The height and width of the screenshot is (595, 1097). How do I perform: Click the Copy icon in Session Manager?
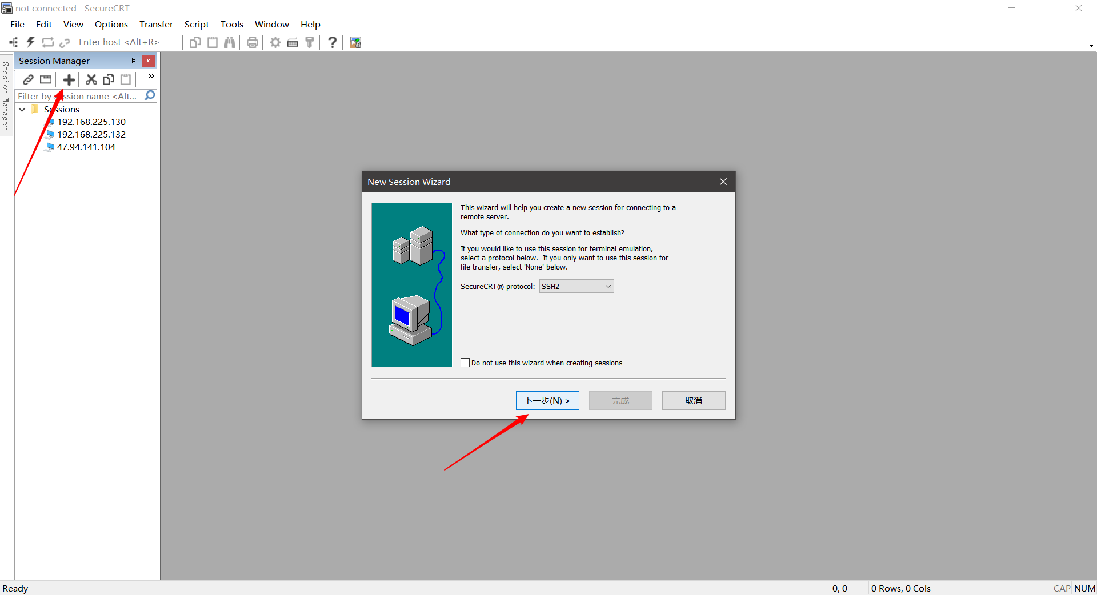tap(109, 79)
